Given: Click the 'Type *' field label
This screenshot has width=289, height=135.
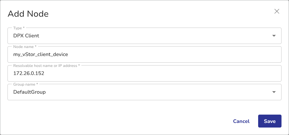Looking at the screenshot, I should click(x=19, y=28).
